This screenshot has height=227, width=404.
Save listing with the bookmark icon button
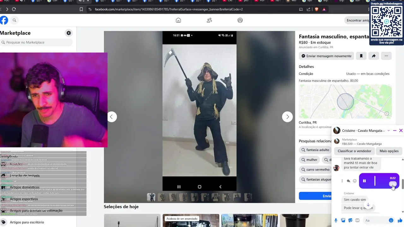point(361,56)
